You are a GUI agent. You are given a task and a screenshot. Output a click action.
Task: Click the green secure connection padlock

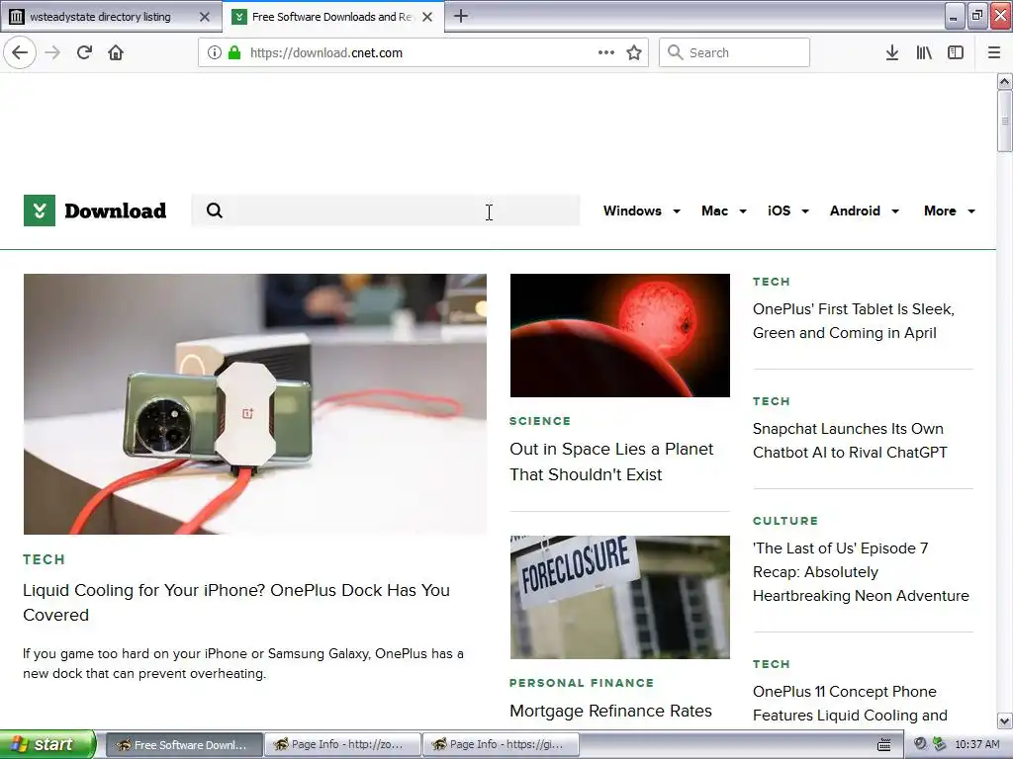coord(234,52)
